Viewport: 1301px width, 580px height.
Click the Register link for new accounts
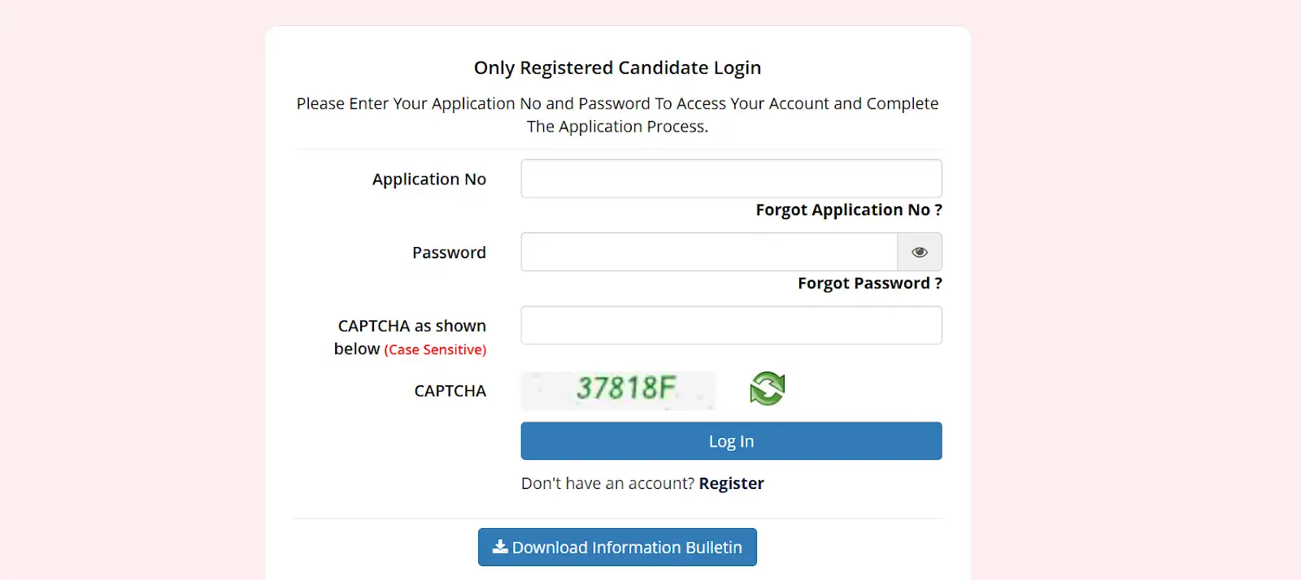click(x=730, y=483)
